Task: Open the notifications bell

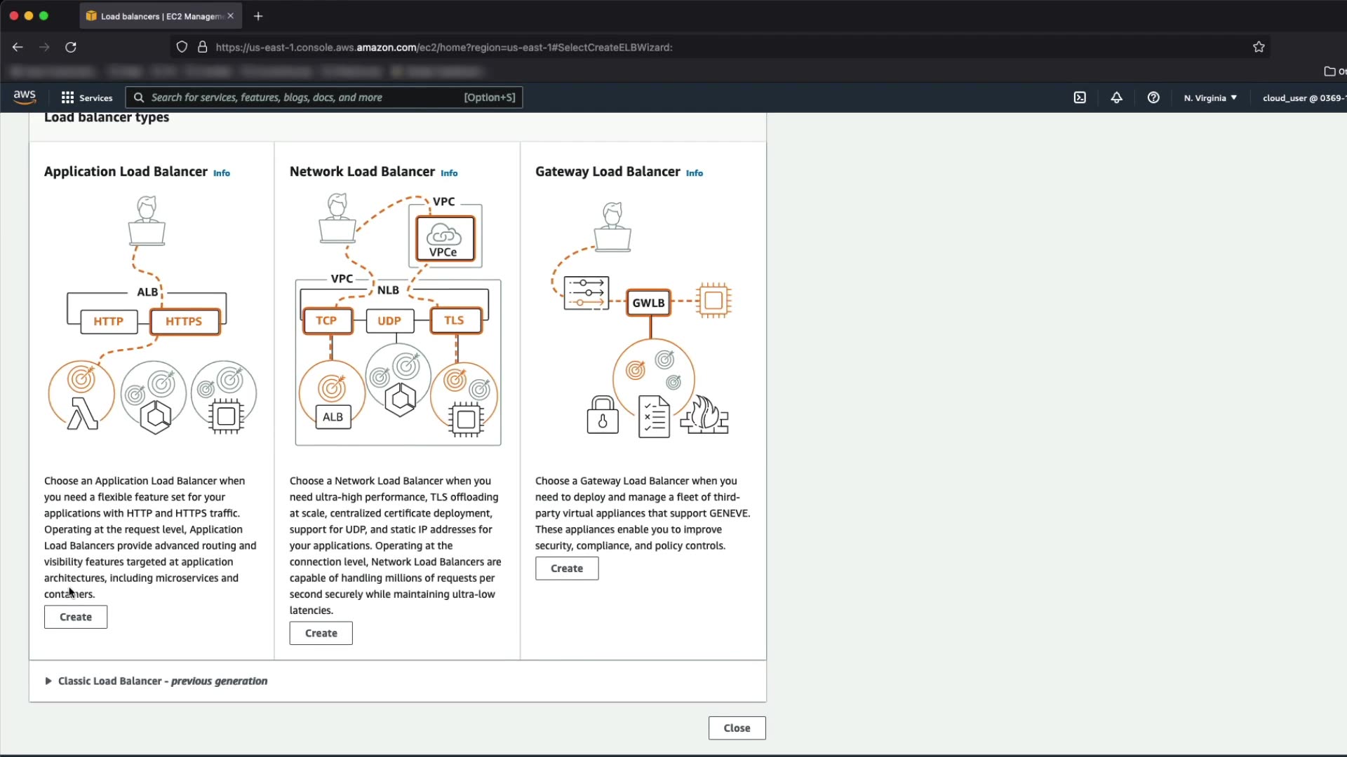Action: 1116,98
